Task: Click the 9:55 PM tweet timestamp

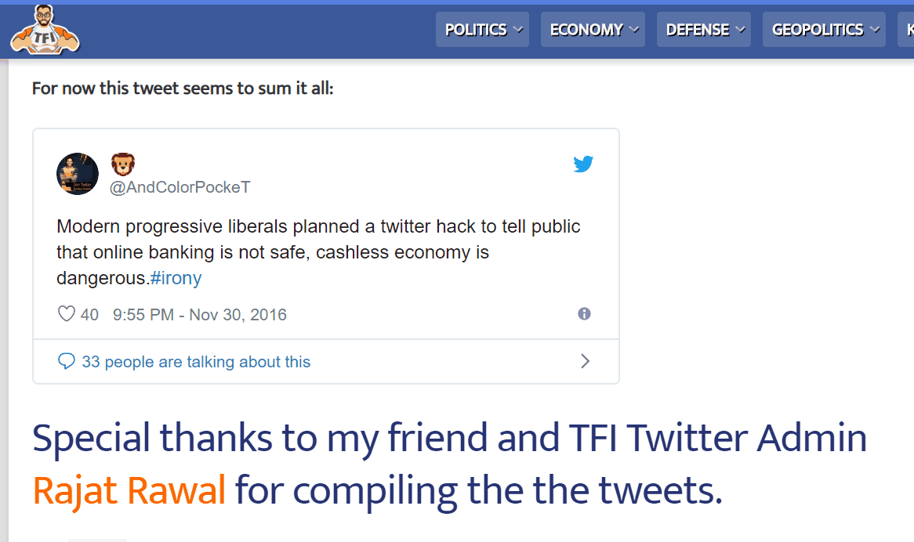Action: (200, 315)
